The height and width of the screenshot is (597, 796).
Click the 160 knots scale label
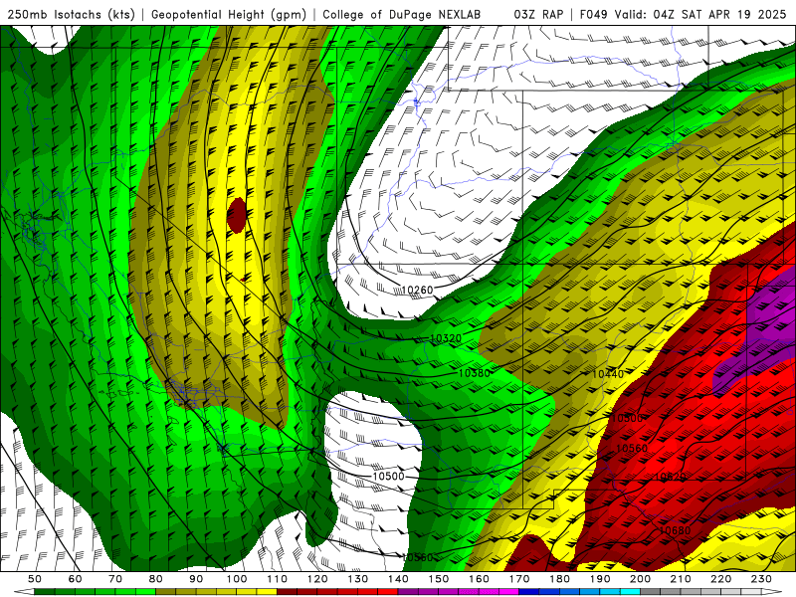479,578
